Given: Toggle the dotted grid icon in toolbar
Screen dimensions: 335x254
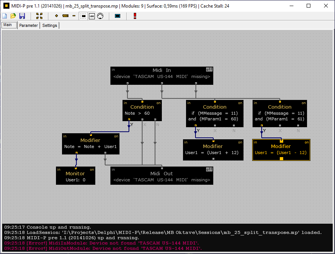Looking at the screenshot, I should (x=83, y=16).
